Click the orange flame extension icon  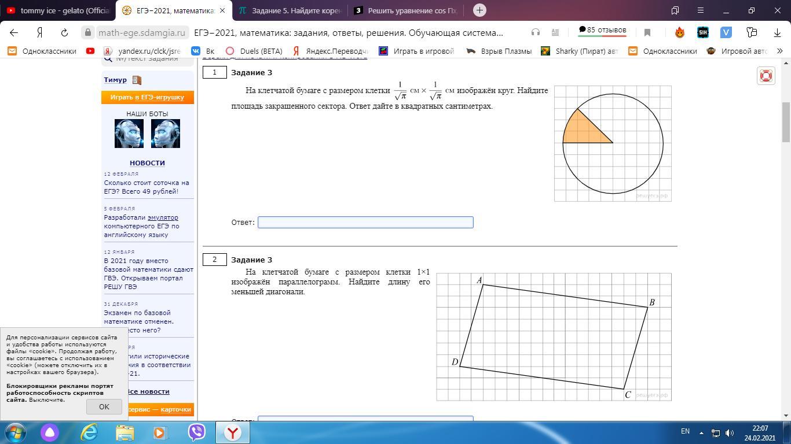pos(679,32)
